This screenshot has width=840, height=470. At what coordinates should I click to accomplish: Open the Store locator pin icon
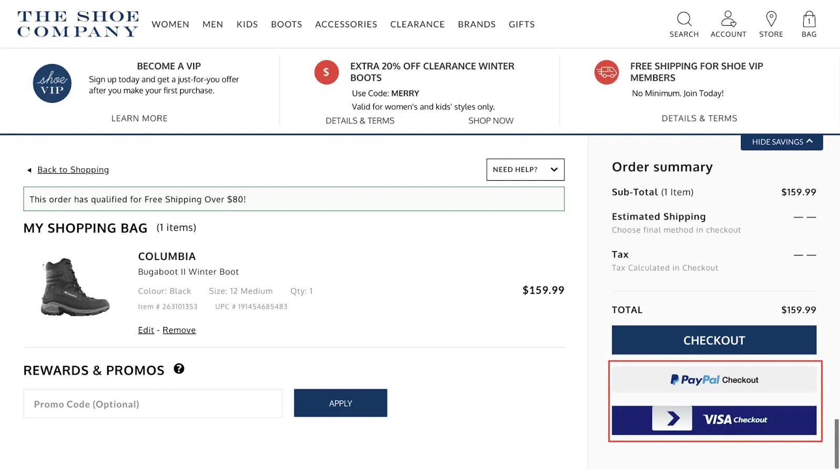pos(771,19)
